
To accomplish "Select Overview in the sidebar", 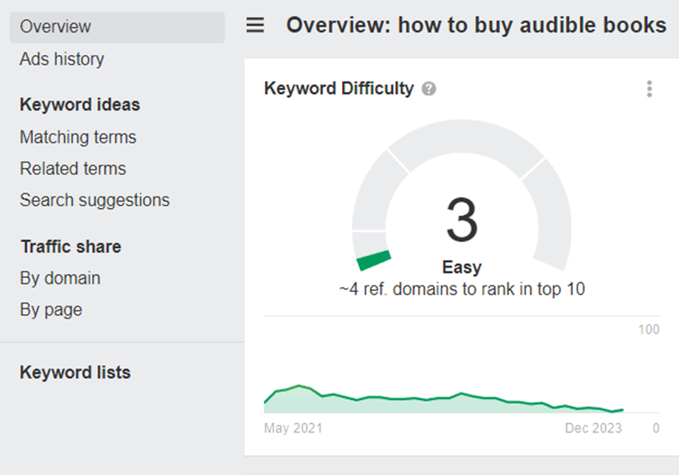I will [x=56, y=27].
